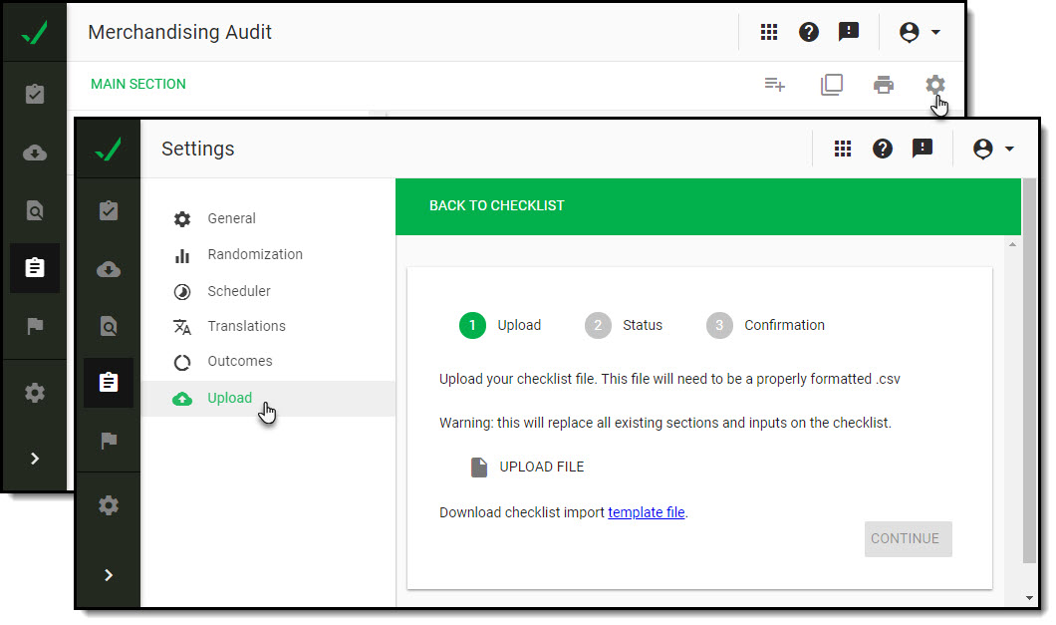
Task: Select the flag icon in the dark sidebar
Action: [x=108, y=441]
